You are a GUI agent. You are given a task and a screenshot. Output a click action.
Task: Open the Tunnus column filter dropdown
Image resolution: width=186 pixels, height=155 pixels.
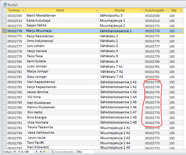23,10
